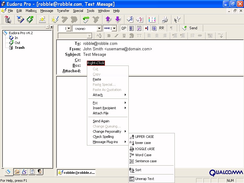
Task: Choose Send Again in context menu
Action: click(x=108, y=121)
